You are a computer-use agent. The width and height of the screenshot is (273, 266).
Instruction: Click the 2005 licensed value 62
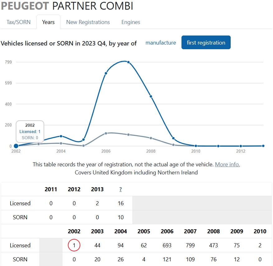(x=144, y=245)
